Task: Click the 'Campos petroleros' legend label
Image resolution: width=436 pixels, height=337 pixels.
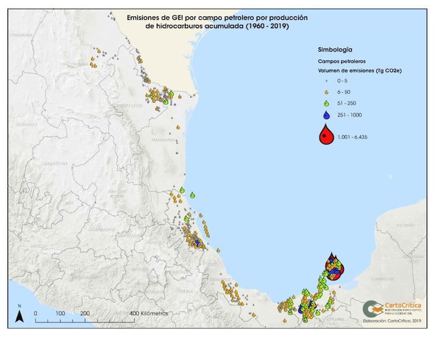Action: pyautogui.click(x=340, y=62)
